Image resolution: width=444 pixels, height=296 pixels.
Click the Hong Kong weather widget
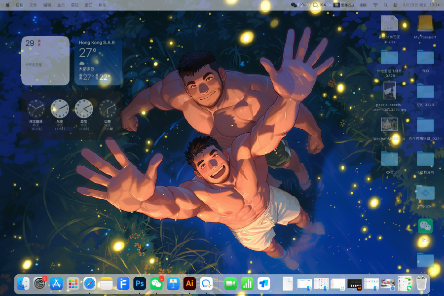click(98, 60)
